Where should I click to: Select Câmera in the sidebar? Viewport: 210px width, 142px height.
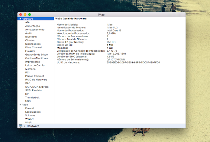pyautogui.click(x=30, y=40)
